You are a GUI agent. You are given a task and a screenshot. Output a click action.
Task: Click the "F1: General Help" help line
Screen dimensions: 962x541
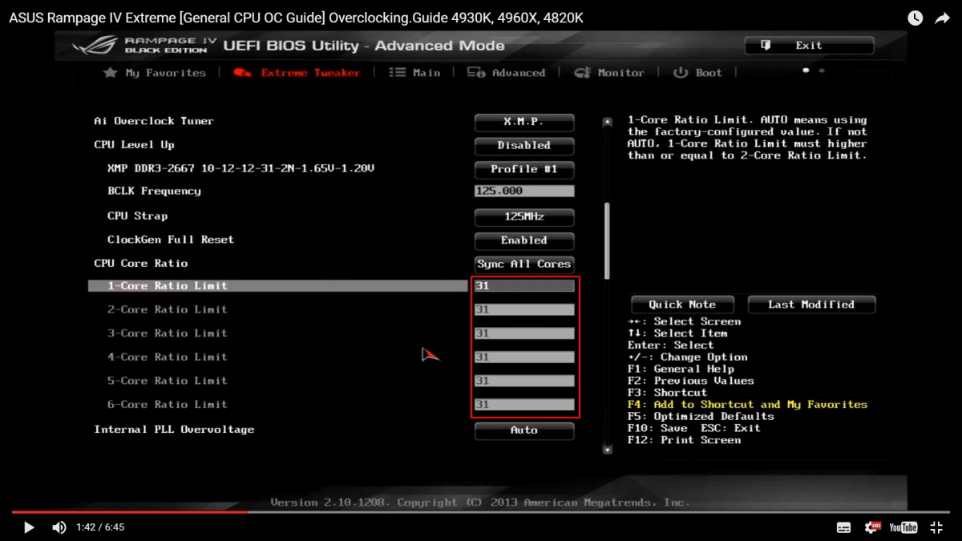[x=681, y=369]
